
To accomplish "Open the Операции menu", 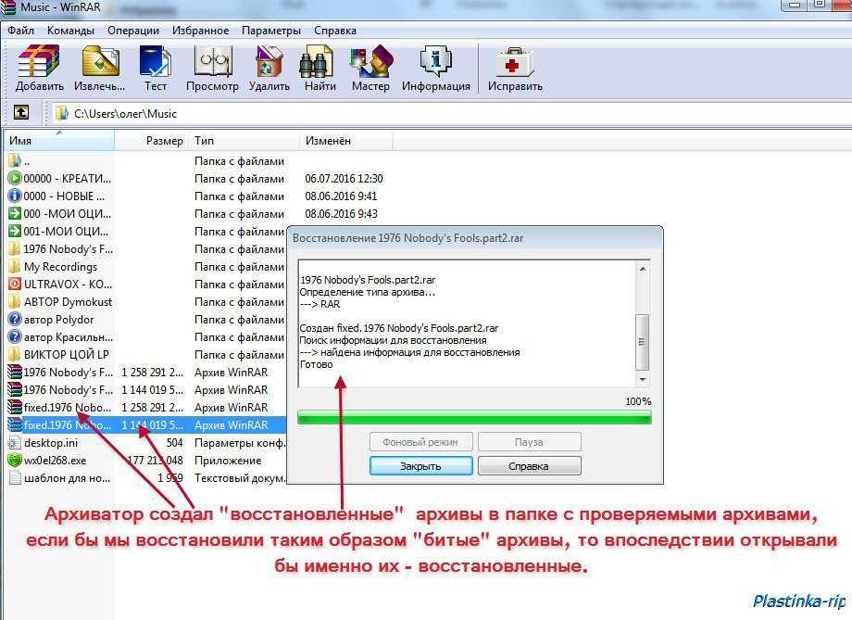I will pyautogui.click(x=133, y=31).
